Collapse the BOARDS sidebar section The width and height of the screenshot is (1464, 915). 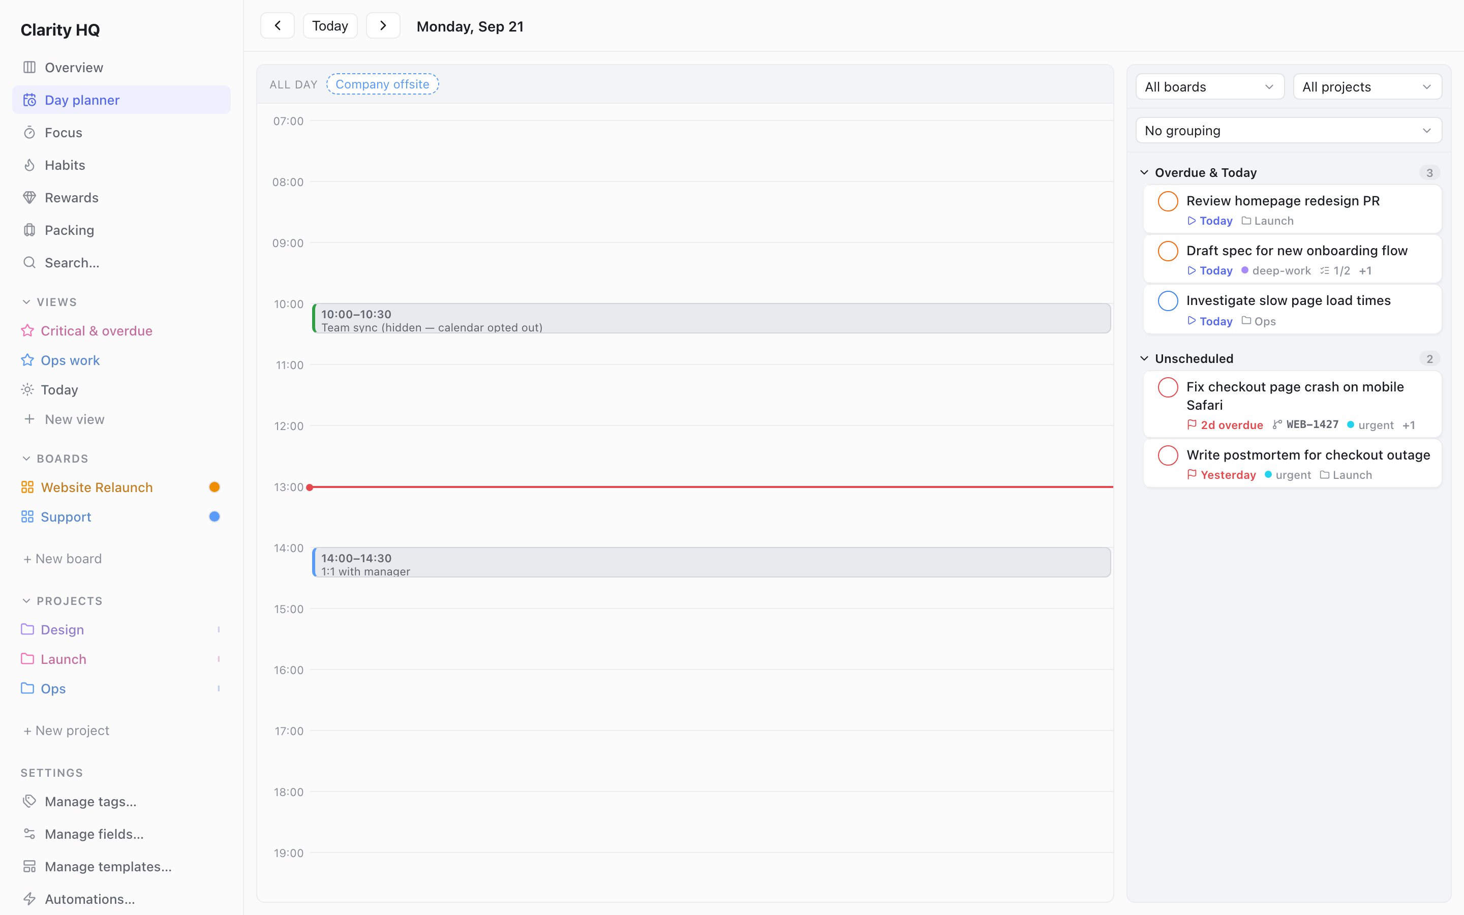click(x=26, y=459)
